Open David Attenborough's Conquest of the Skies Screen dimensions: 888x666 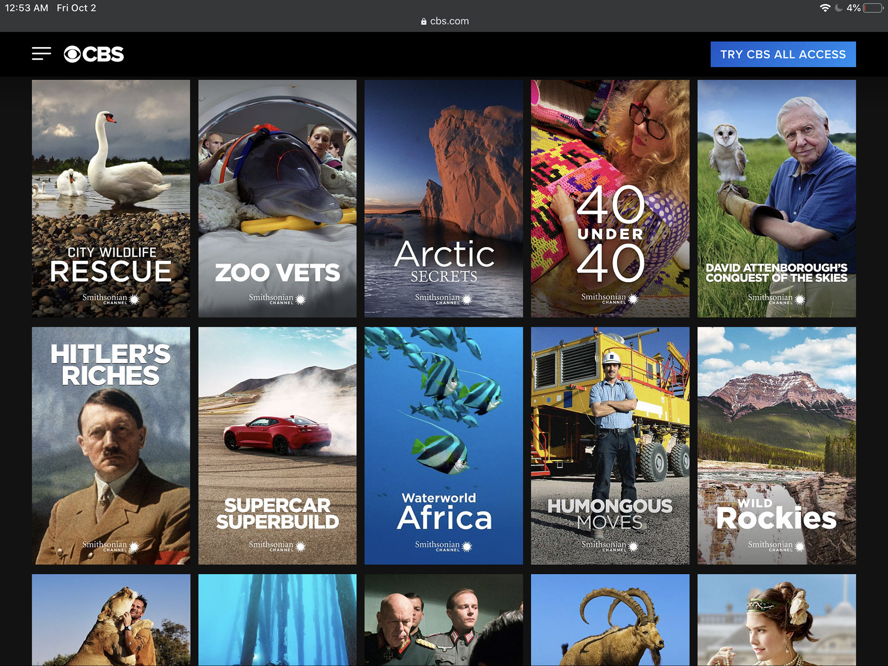[777, 198]
